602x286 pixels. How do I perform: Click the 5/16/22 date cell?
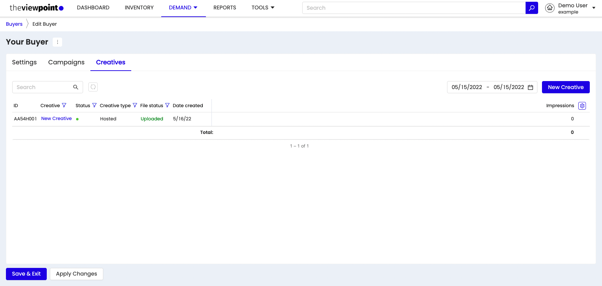tap(182, 119)
